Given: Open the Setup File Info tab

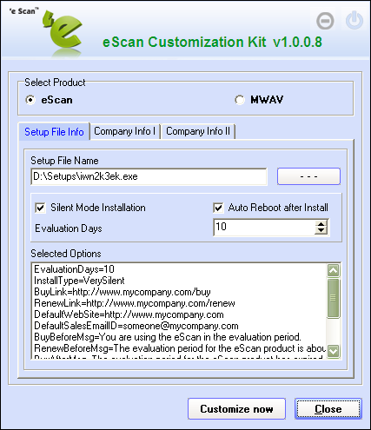Looking at the screenshot, I should (54, 132).
